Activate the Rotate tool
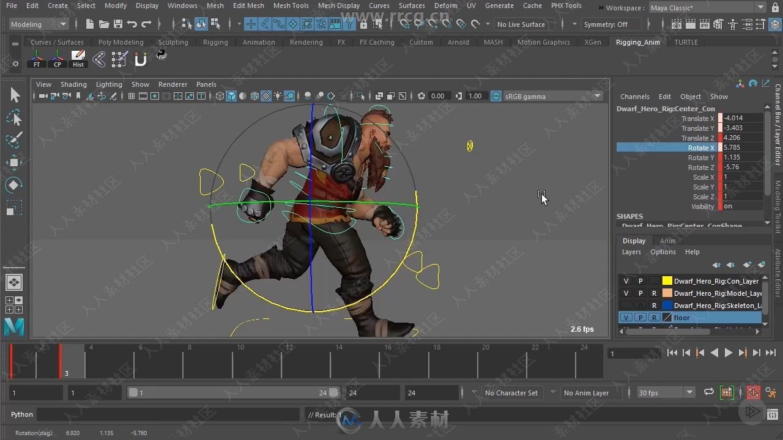This screenshot has height=440, width=783. [15, 185]
